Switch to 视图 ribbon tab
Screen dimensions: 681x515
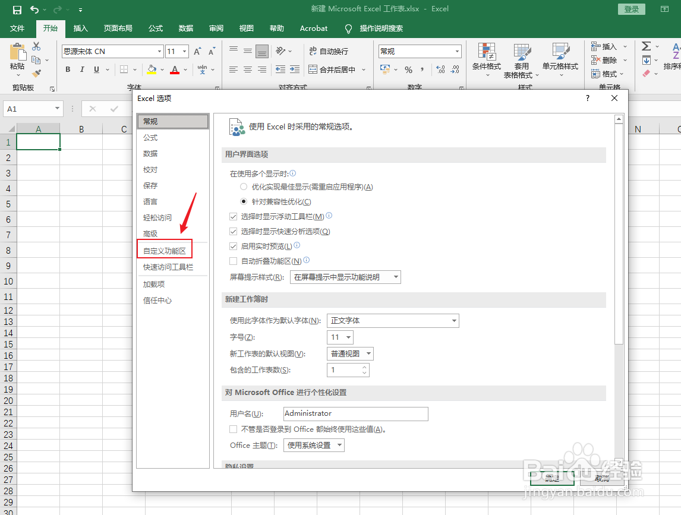click(246, 29)
